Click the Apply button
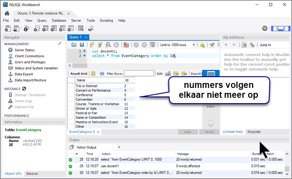Image resolution: width=292 pixels, height=179 pixels. 188,132
